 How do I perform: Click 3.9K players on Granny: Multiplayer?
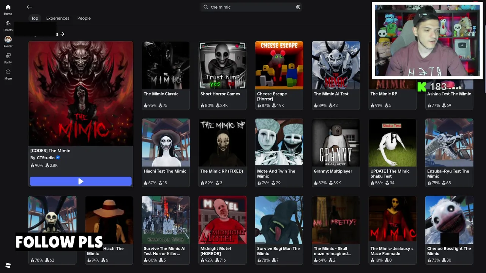click(335, 183)
